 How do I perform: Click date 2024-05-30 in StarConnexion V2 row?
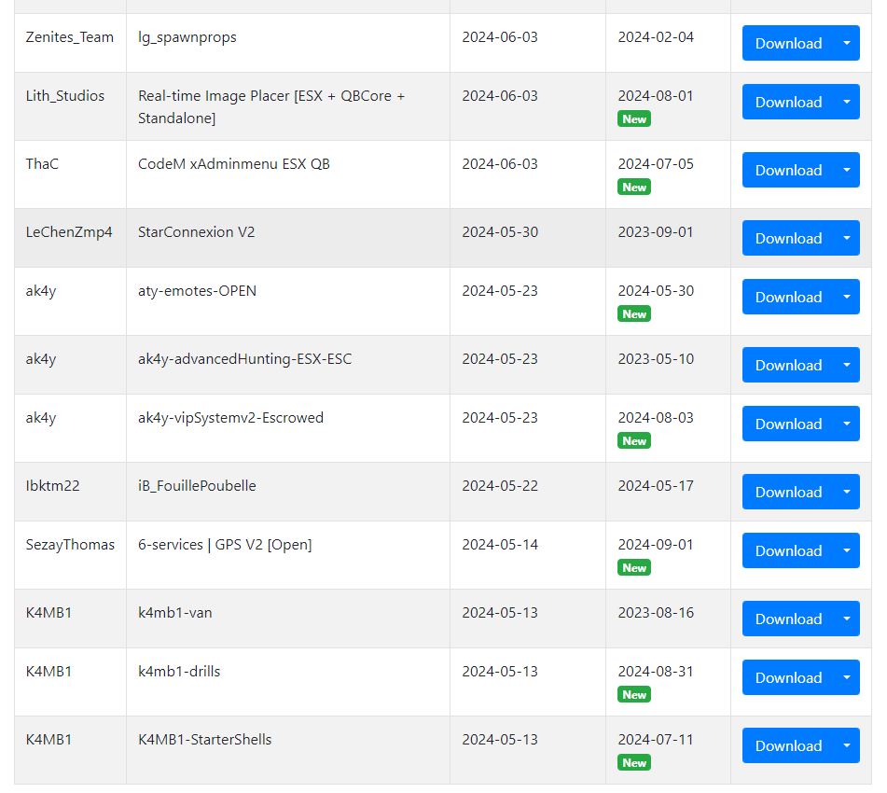[500, 232]
